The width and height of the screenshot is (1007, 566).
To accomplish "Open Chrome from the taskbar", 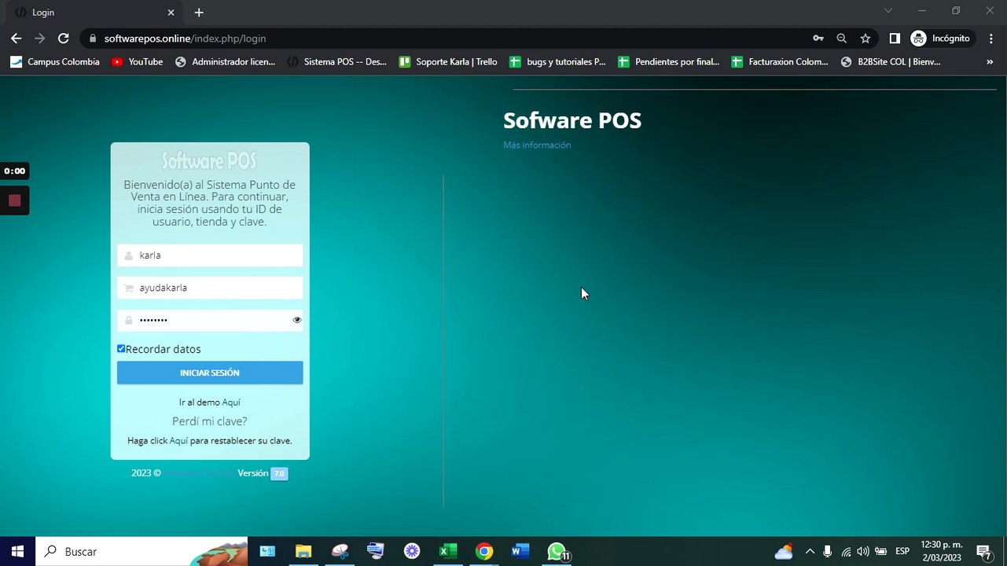I will click(x=484, y=552).
